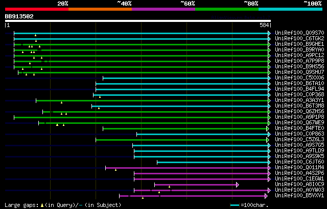The height and width of the screenshot is (209, 327).
Task: Click the UniRef100_A9TLD9 label
Action: (x=299, y=151)
